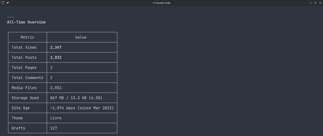Click the Claude Code window title
Image resolution: width=323 pixels, height=136 pixels.
[161, 3]
